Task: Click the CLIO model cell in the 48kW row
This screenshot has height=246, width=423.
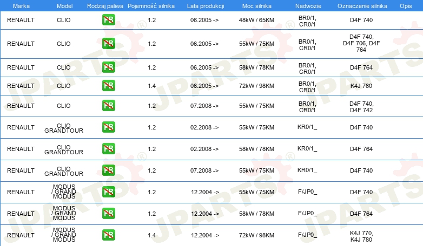Action: coord(64,20)
